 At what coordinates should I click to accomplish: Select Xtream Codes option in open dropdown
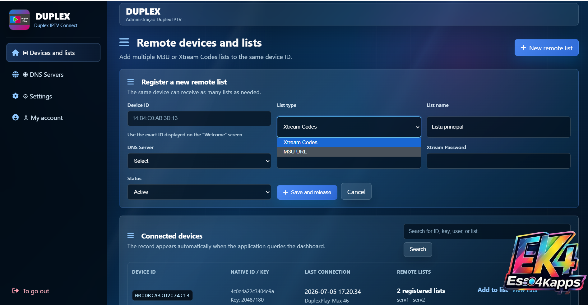(x=349, y=142)
